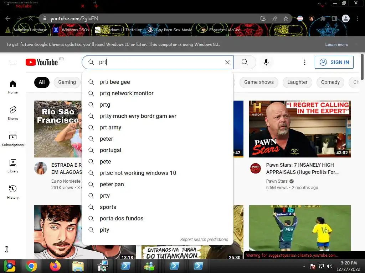Show hidden tray icons arrow

pyautogui.click(x=304, y=266)
